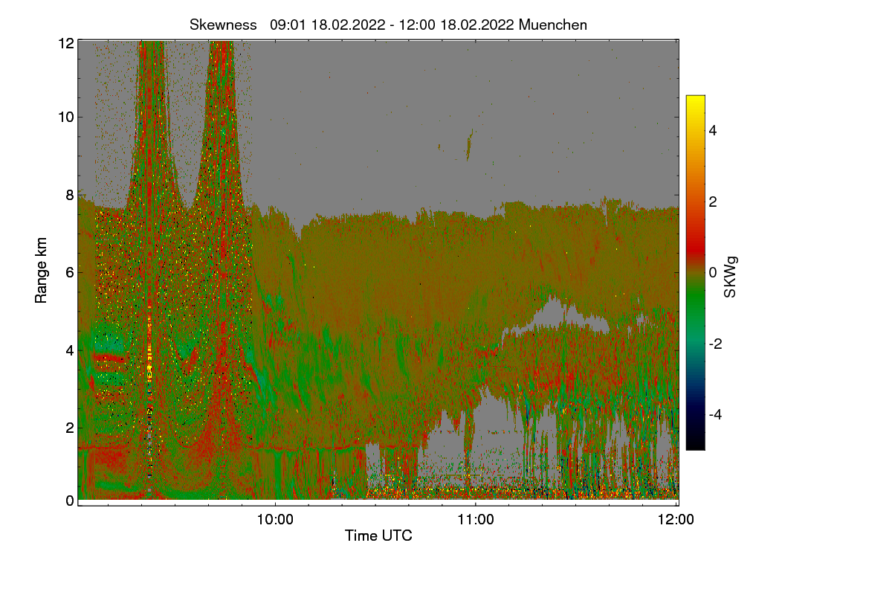Click the grey cloud gap near 11:30
This screenshot has width=892, height=595.
pos(556,318)
